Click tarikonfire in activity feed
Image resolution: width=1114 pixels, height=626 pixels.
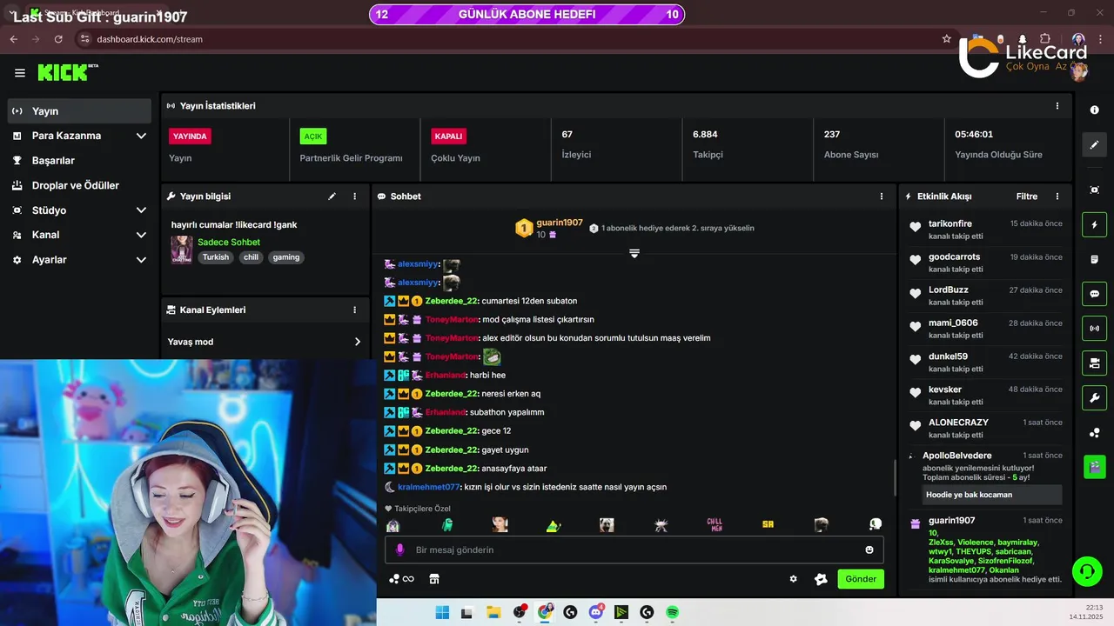pos(950,223)
